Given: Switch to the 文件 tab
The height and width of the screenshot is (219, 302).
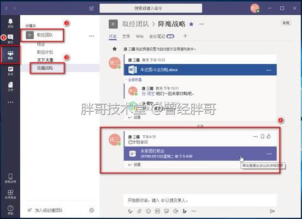Looking at the screenshot, I should [x=126, y=36].
